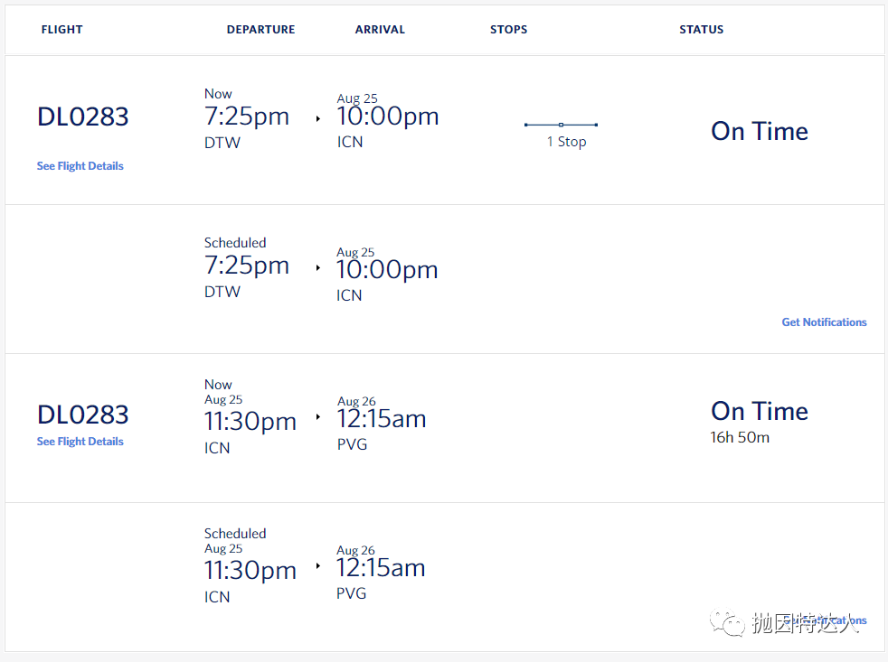Select the STATUS column header
Image resolution: width=888 pixels, height=662 pixels.
[701, 30]
